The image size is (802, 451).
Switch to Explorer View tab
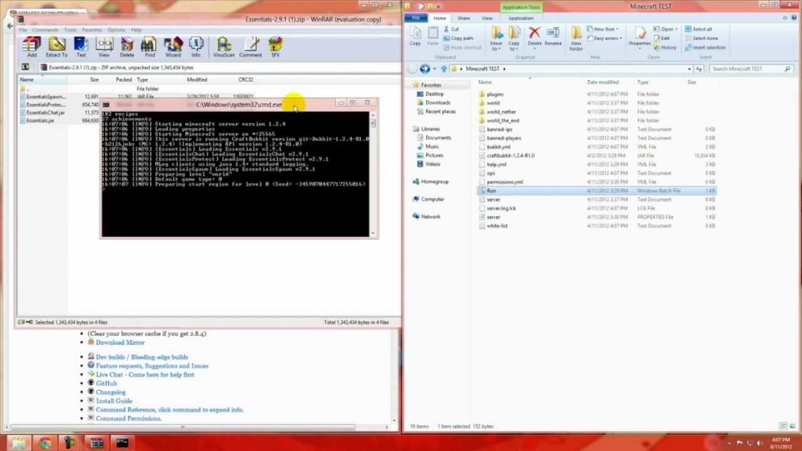[x=487, y=18]
